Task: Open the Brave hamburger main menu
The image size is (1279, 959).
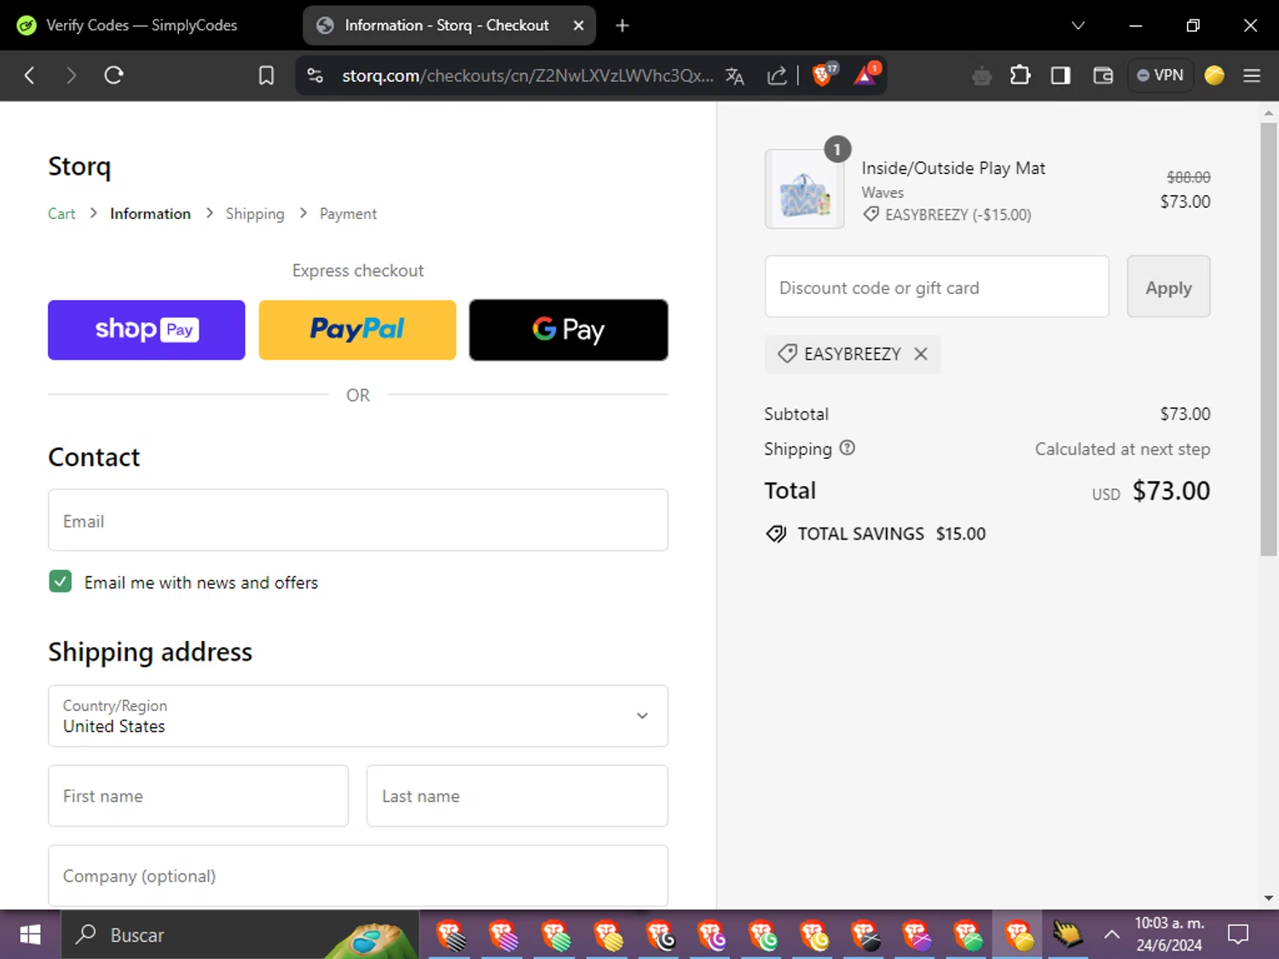Action: pyautogui.click(x=1252, y=76)
